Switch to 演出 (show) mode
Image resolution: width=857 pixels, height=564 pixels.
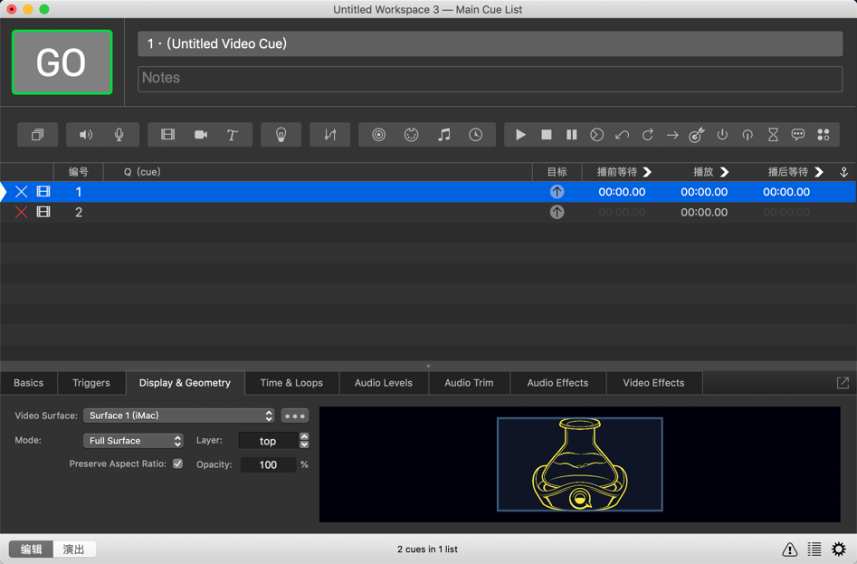click(x=73, y=549)
